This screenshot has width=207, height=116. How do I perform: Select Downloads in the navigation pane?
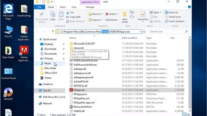click(50, 49)
